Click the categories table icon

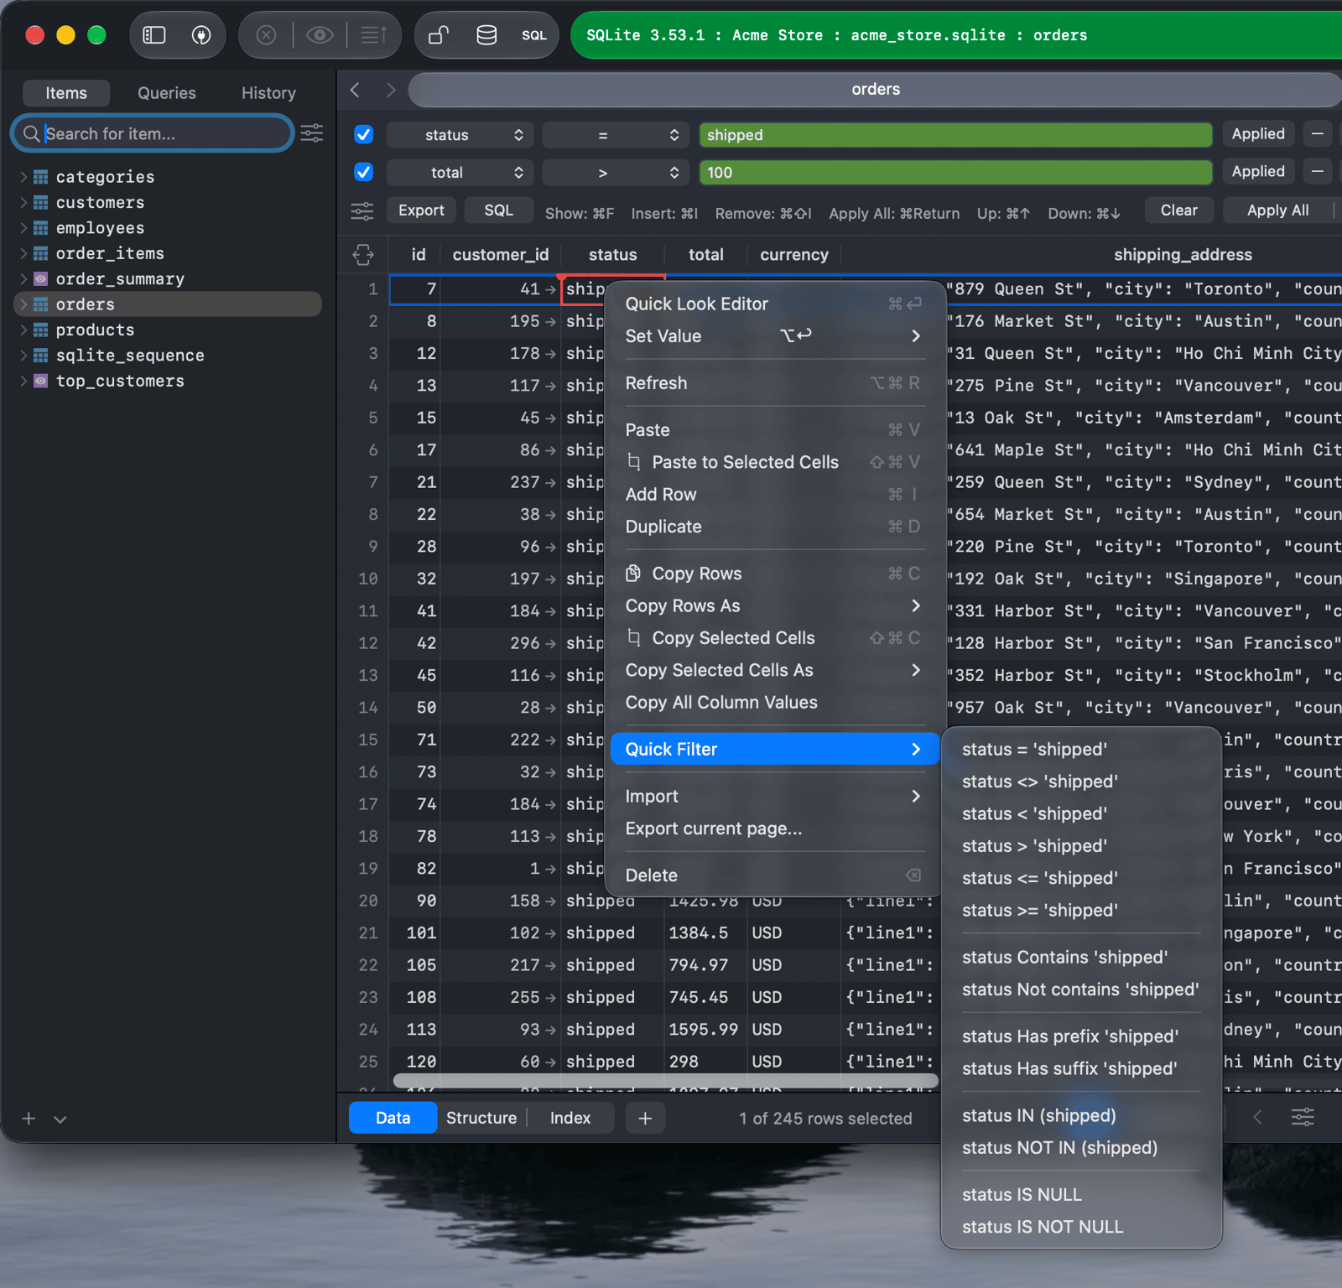(x=40, y=177)
